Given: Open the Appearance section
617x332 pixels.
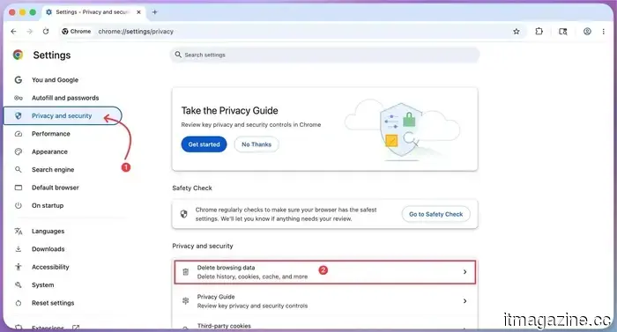Looking at the screenshot, I should click(x=49, y=151).
